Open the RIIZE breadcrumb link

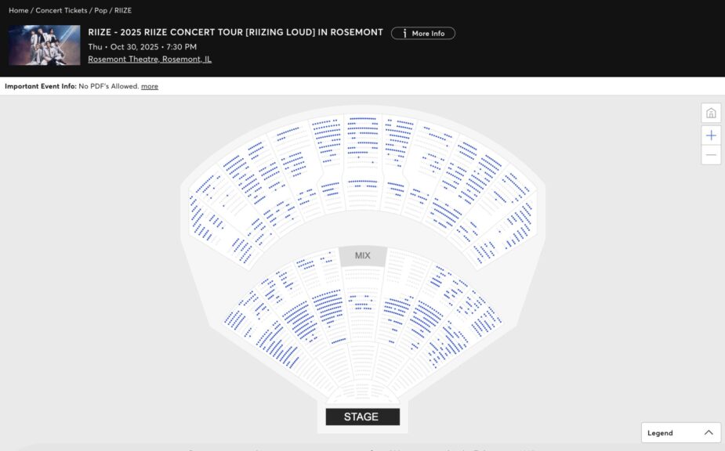point(123,10)
